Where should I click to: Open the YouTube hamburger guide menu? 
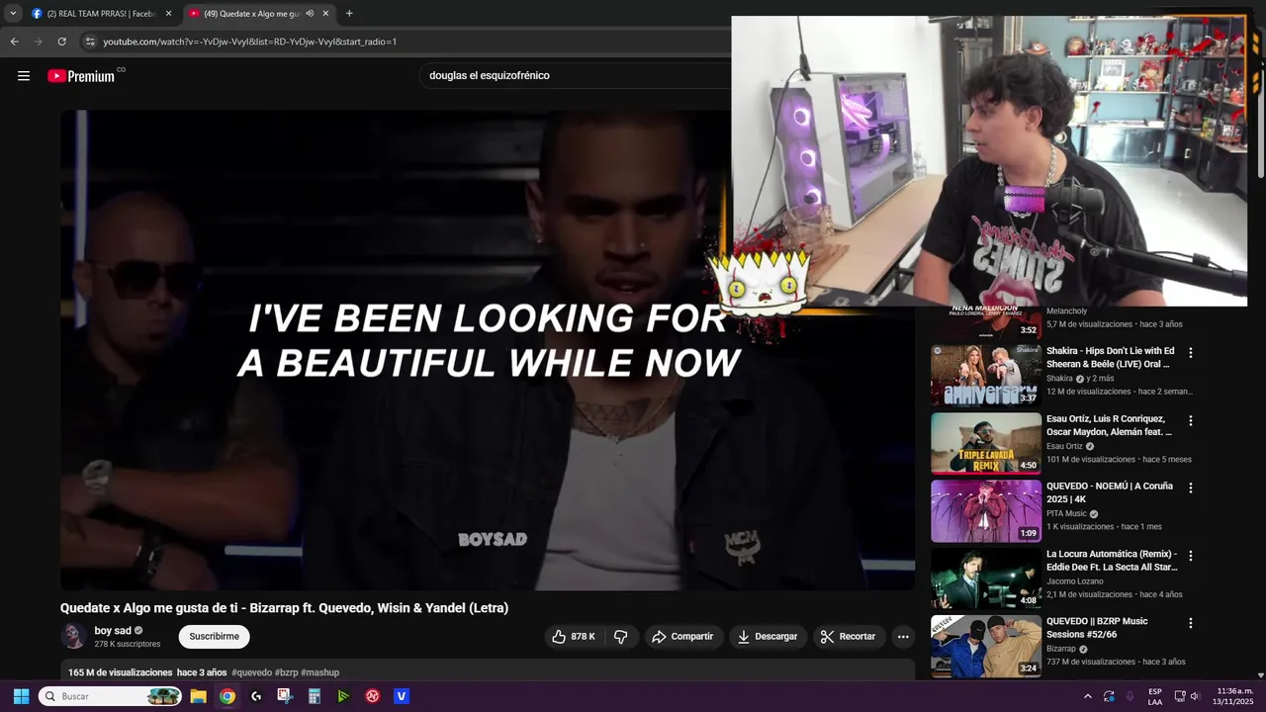24,76
